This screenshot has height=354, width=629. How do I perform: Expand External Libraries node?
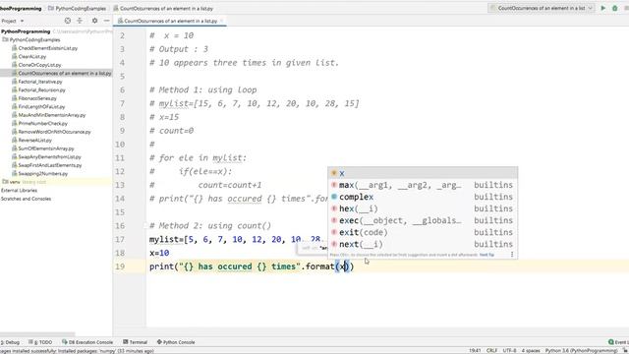19,190
